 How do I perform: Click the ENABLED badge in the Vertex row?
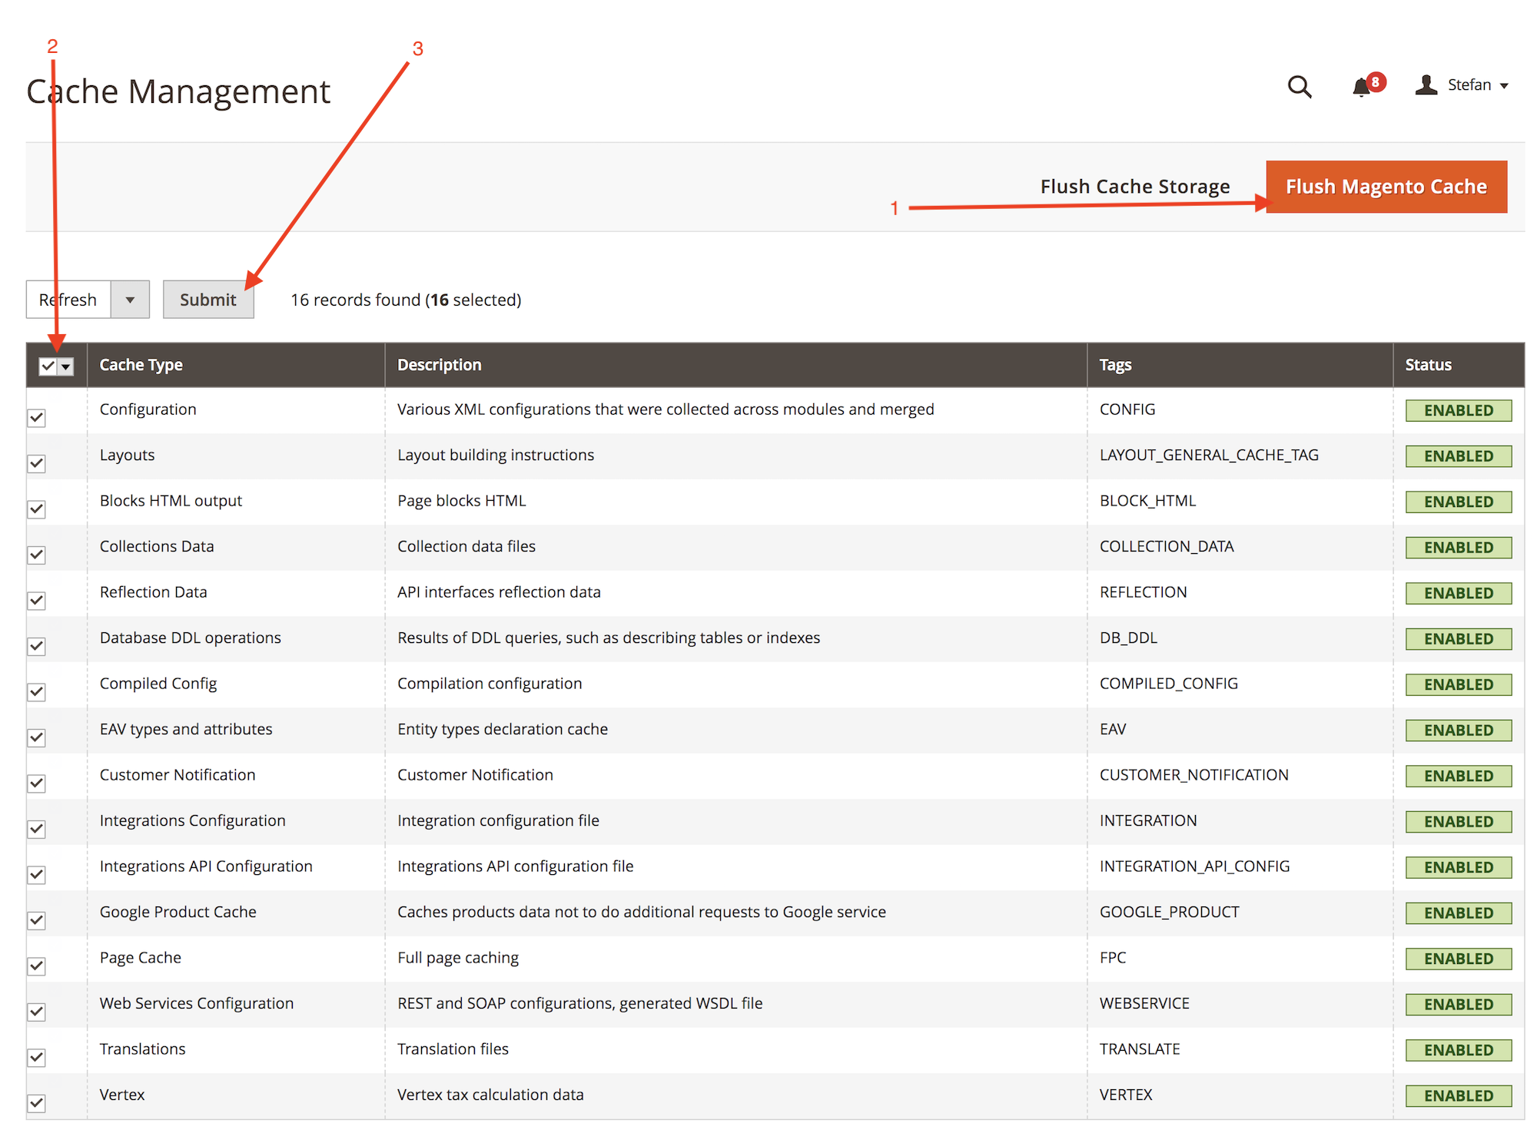coord(1458,1095)
